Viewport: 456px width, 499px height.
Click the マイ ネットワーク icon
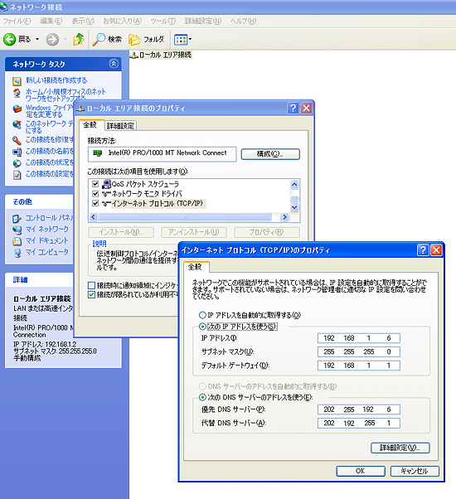(x=17, y=230)
